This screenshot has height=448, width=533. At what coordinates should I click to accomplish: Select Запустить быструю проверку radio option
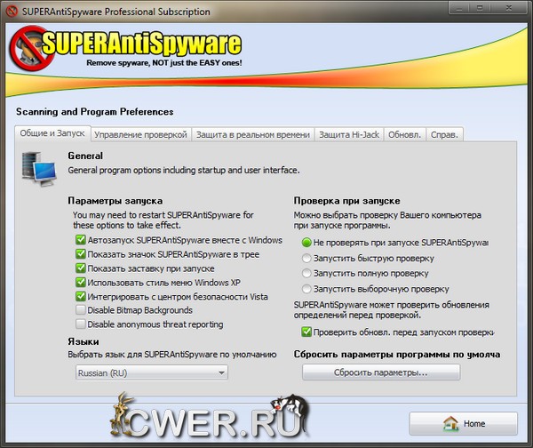(307, 258)
